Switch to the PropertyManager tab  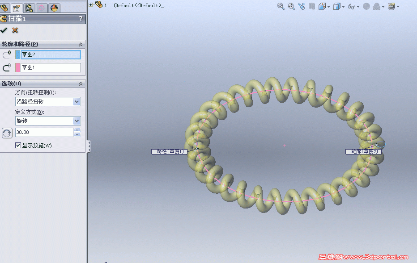click(17, 8)
